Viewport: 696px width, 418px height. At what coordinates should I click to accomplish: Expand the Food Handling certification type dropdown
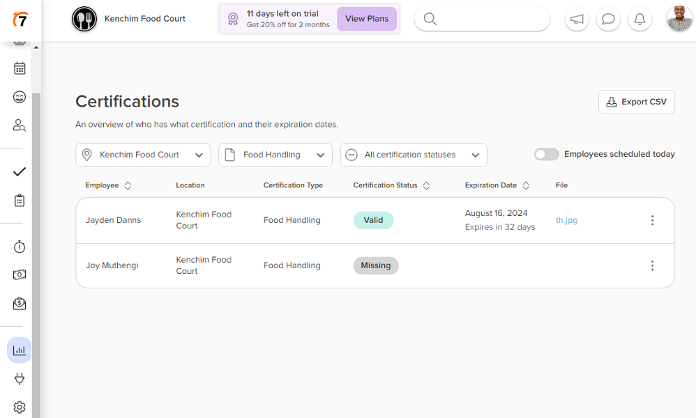(275, 155)
